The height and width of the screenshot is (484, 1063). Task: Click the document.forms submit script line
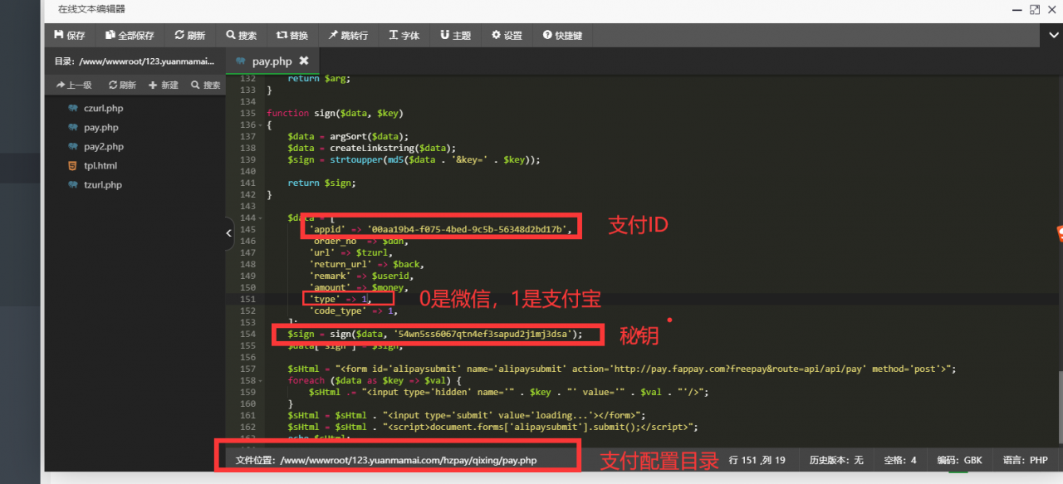coord(493,427)
